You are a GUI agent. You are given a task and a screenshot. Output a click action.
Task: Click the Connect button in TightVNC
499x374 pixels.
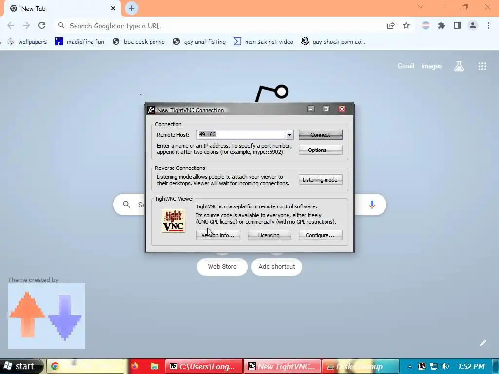tap(321, 135)
